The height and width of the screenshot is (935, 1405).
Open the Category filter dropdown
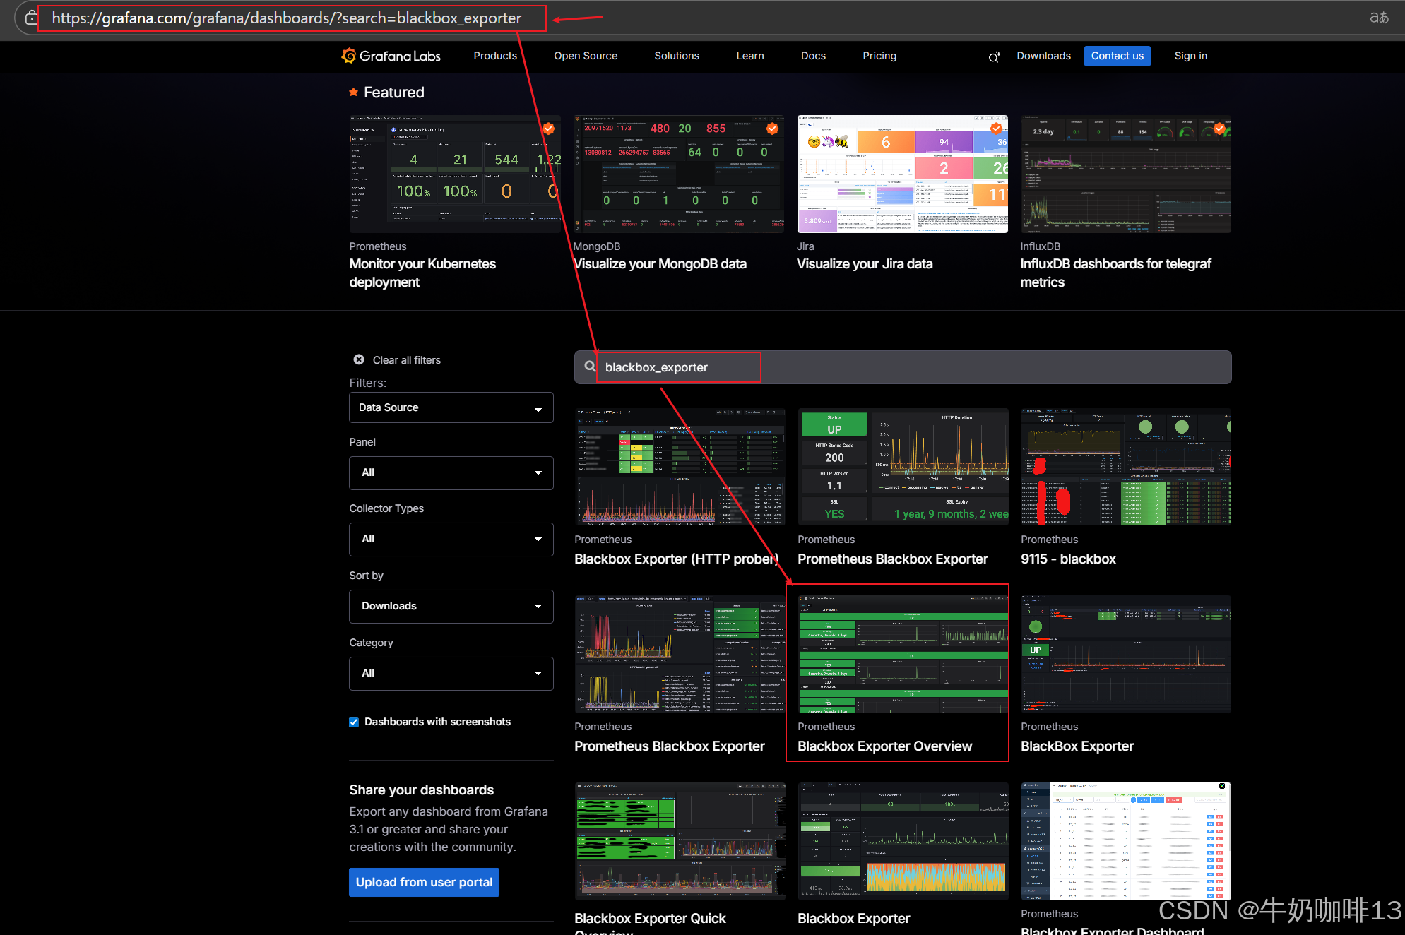coord(451,674)
